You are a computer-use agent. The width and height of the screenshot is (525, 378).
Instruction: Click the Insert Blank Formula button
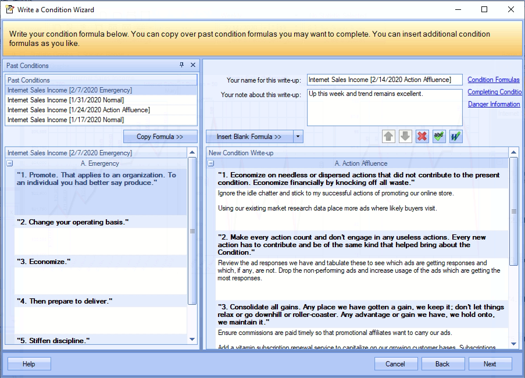coord(249,137)
